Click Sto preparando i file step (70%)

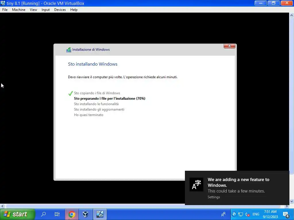click(110, 99)
